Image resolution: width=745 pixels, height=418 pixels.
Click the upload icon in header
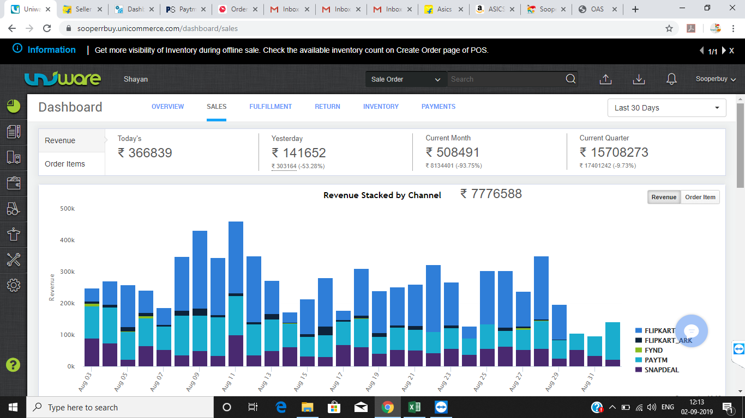(605, 79)
